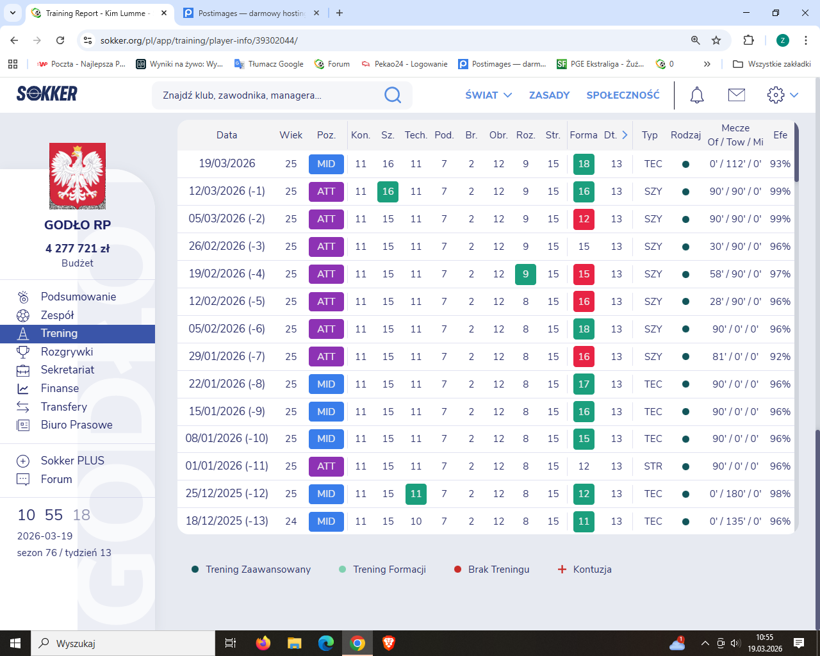Show more bookmarks with double chevron

[707, 64]
